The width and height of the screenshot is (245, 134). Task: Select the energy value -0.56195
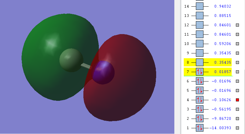pyautogui.click(x=221, y=109)
